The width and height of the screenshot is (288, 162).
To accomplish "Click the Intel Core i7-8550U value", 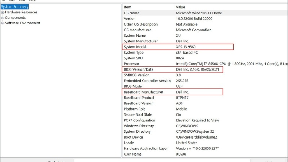I will click(232, 64).
